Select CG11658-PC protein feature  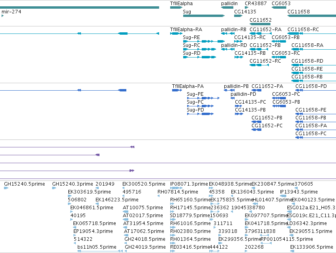point(315,138)
